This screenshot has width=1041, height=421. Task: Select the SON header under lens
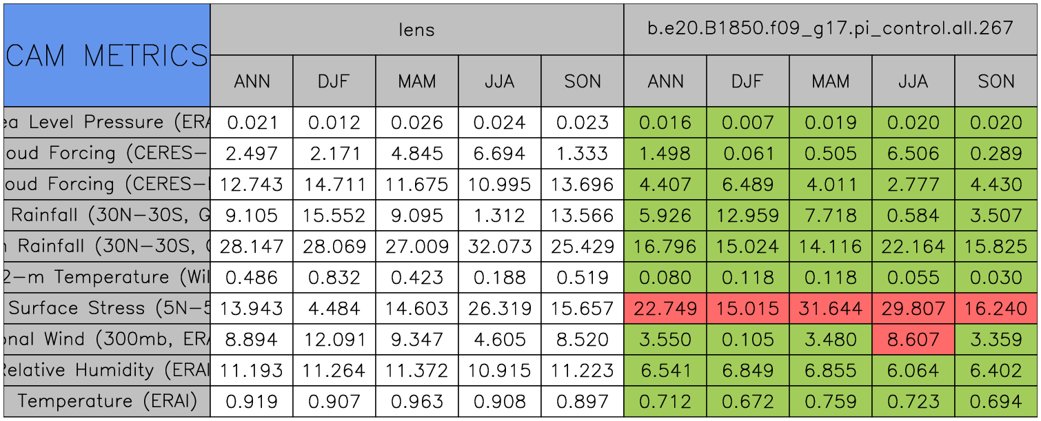pos(583,81)
